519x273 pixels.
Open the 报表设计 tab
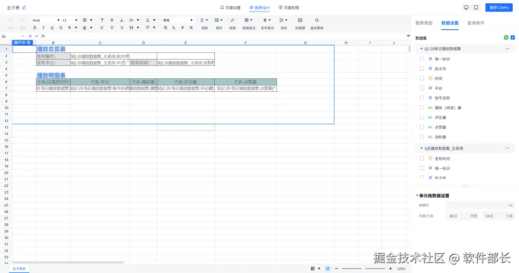click(260, 8)
